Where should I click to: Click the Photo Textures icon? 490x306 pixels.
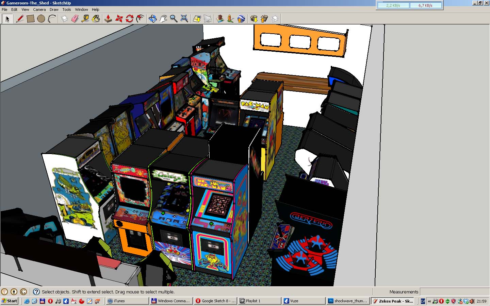230,19
